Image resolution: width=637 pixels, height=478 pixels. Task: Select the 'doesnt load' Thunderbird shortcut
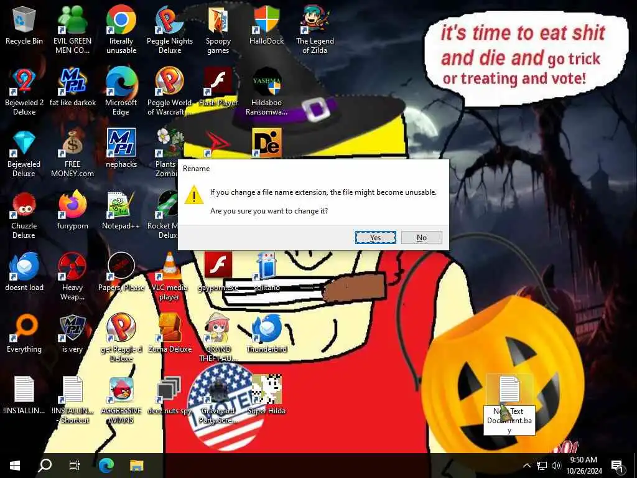coord(24,272)
